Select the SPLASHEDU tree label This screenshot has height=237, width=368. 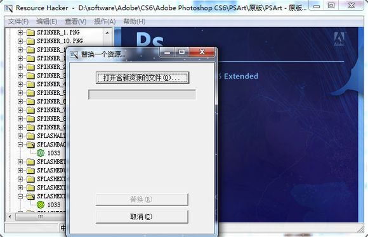coord(51,171)
